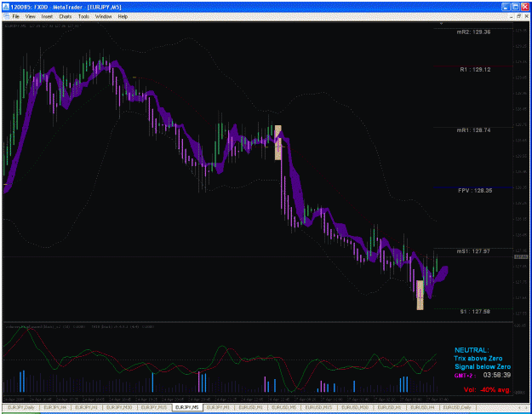Click the mR2: 129.36 pivot label
This screenshot has width=532, height=414.
pos(473,32)
